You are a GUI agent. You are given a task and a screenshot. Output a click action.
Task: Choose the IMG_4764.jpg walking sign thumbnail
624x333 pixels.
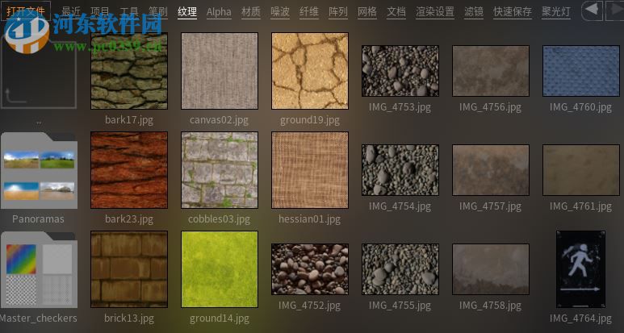point(580,269)
